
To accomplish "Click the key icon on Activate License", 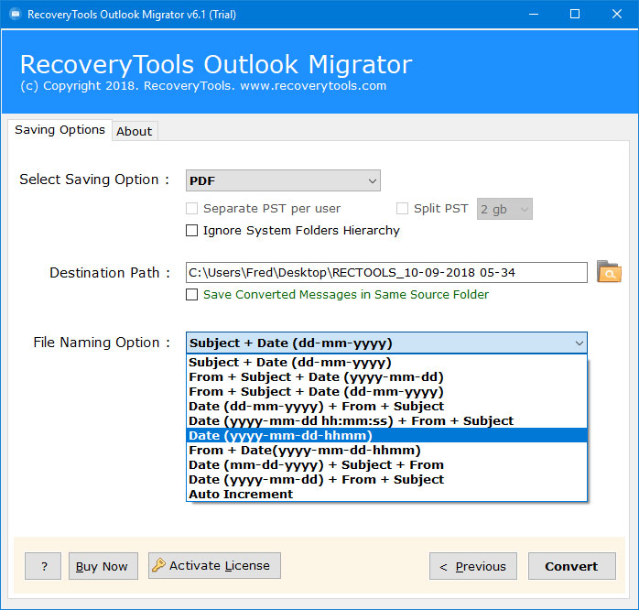I will pyautogui.click(x=158, y=565).
